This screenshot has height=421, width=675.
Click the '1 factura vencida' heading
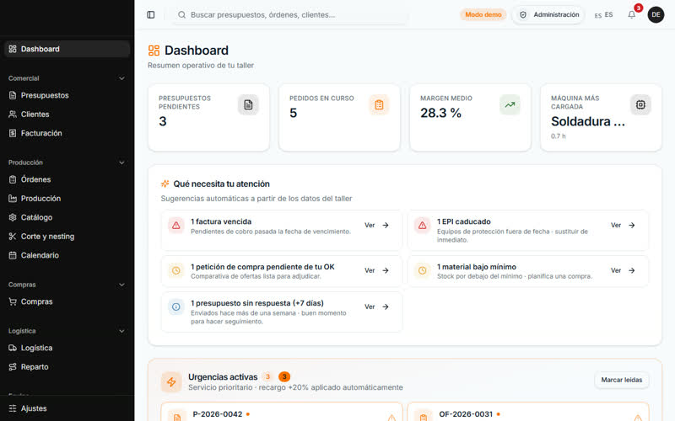coord(221,221)
